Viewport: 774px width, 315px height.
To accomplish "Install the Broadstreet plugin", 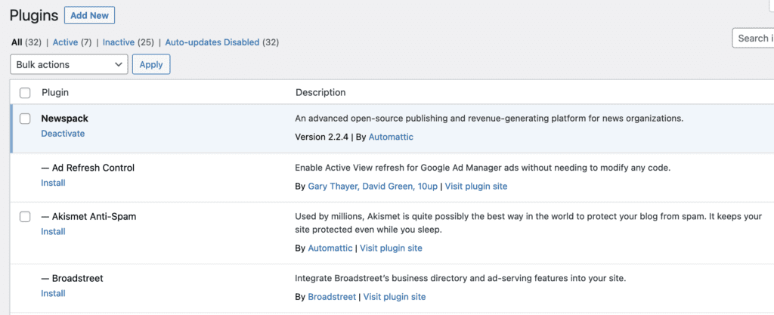I will point(54,293).
